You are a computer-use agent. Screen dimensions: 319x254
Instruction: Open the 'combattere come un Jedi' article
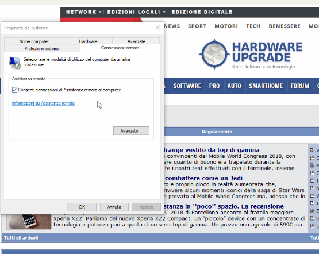click(203, 178)
